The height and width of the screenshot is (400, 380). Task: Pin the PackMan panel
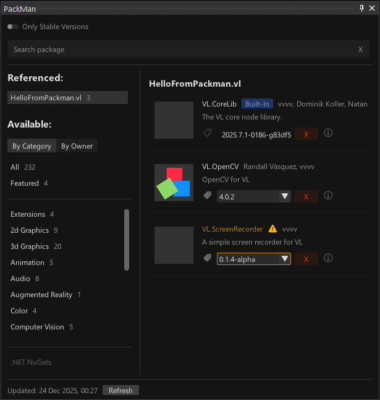(362, 8)
